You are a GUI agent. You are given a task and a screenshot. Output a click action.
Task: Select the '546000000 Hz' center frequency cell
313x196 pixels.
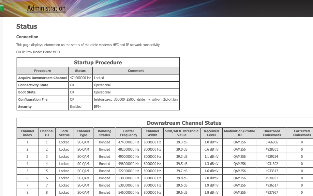(128, 193)
